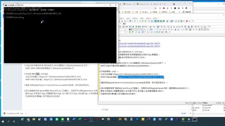Click the en-us download details link in editor

[139, 46]
